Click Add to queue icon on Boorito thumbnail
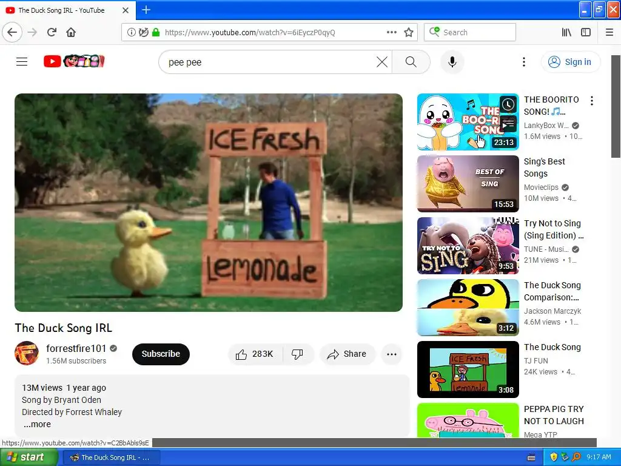Image resolution: width=621 pixels, height=466 pixels. click(508, 124)
